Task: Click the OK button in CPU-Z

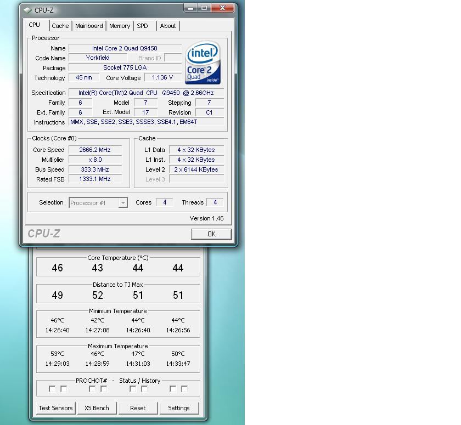Action: point(211,234)
